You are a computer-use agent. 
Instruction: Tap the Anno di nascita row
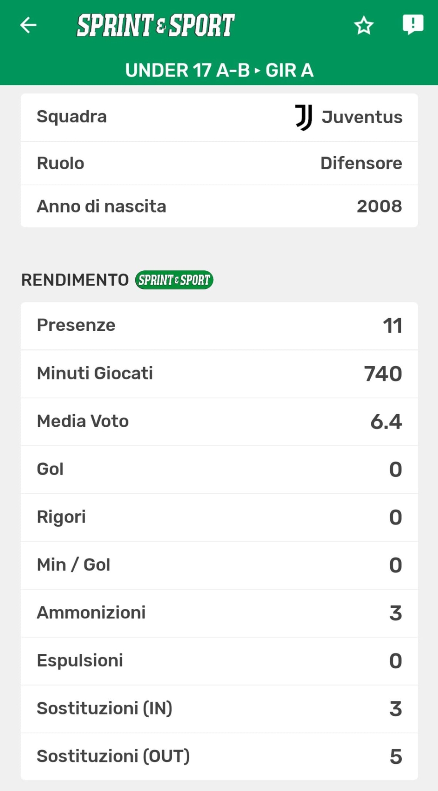[219, 206]
